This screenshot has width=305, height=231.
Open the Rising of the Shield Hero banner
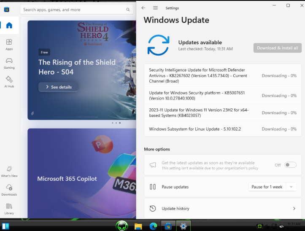[x=82, y=70]
